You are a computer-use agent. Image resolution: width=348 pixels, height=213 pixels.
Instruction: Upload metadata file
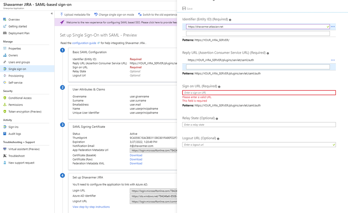75,15
